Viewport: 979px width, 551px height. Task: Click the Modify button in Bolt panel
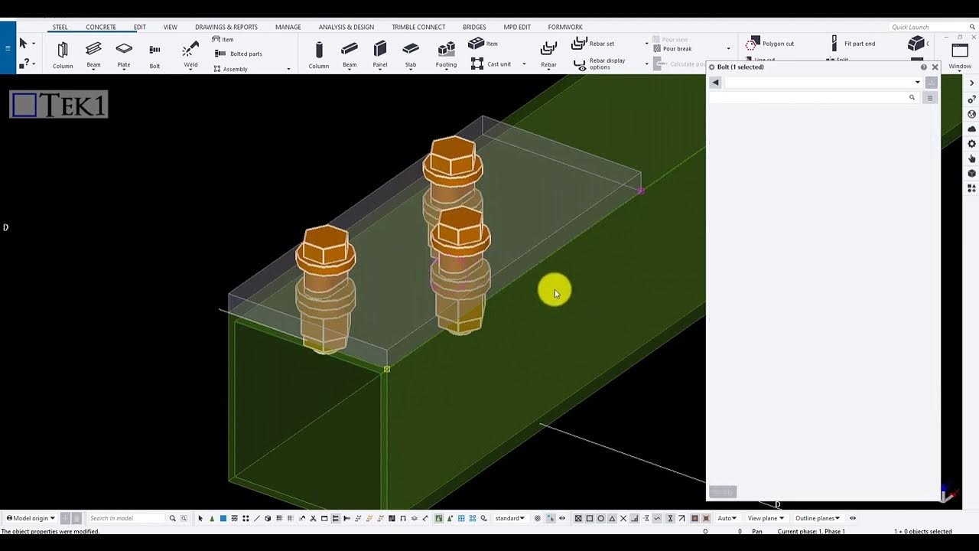point(722,491)
